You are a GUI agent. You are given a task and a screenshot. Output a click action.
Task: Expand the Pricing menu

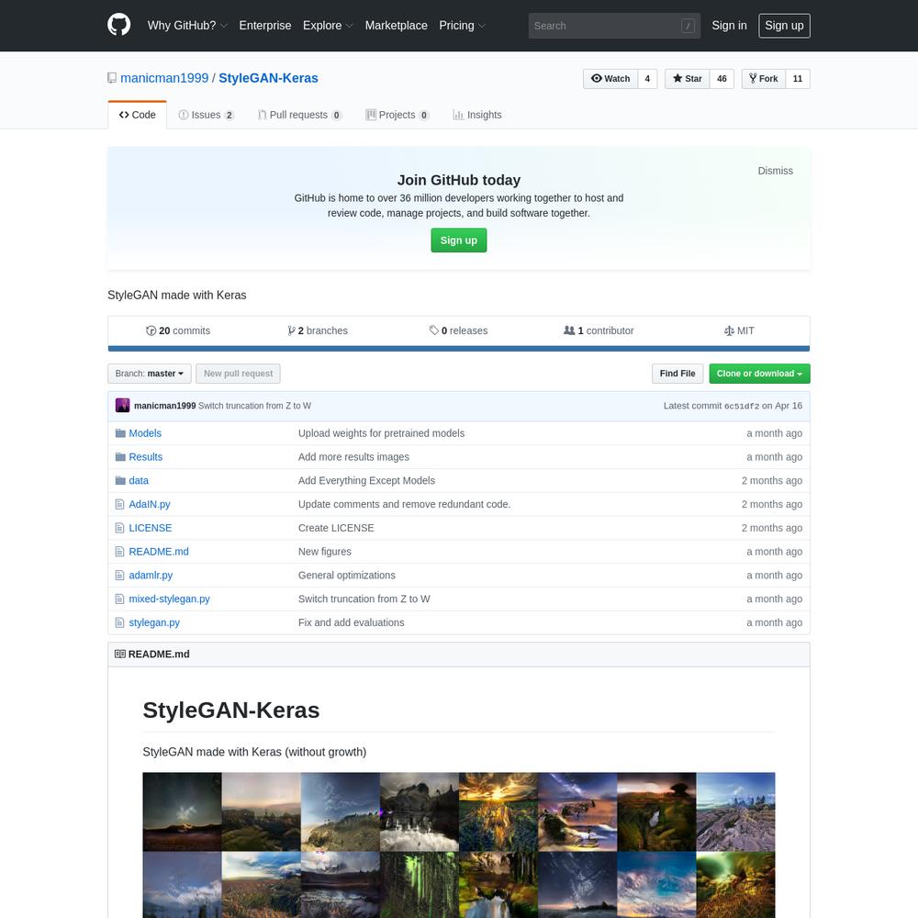click(463, 26)
